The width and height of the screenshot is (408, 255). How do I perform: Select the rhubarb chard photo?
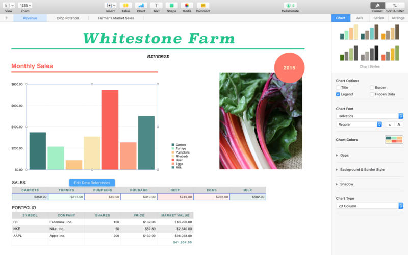click(261, 121)
